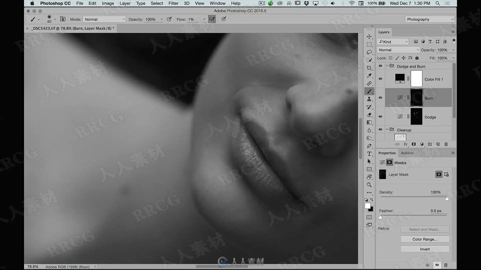Toggle visibility of the Burn layer
Viewport: 481px width, 270px height.
pyautogui.click(x=380, y=98)
